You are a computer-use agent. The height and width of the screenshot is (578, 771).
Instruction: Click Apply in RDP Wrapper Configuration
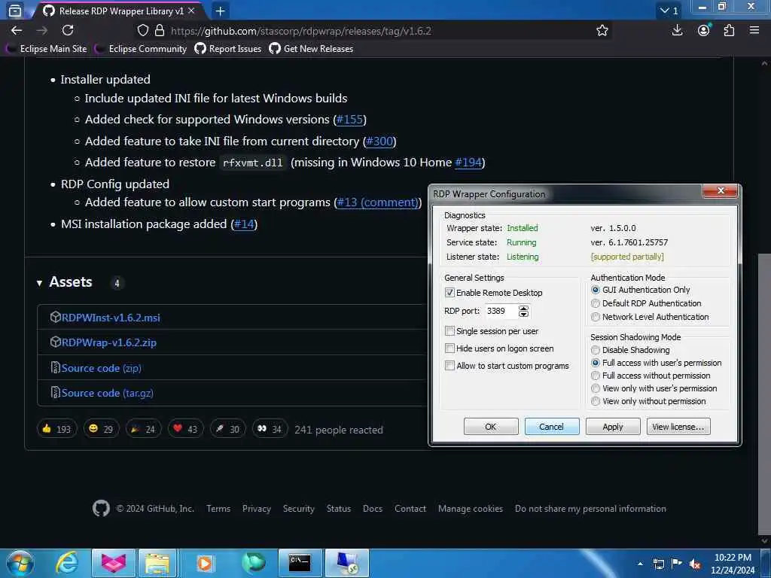[613, 426]
